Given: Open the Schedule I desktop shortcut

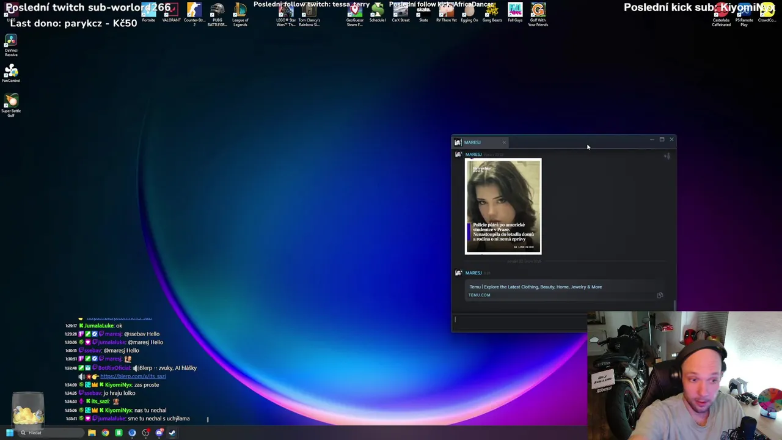Looking at the screenshot, I should [x=378, y=12].
